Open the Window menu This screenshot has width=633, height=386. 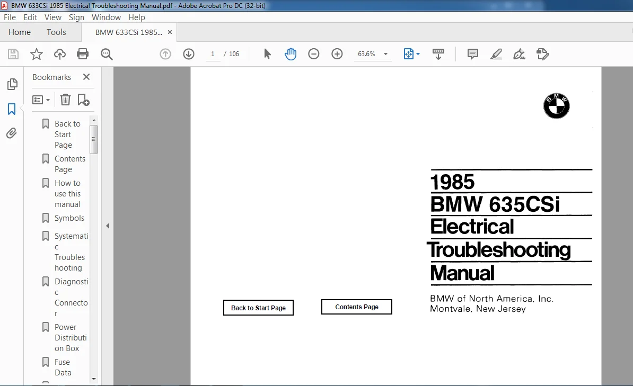106,17
